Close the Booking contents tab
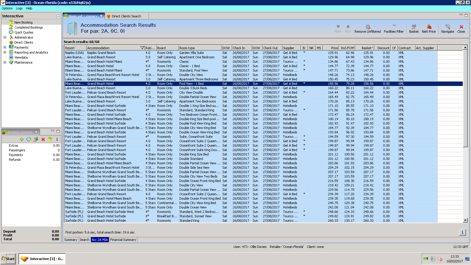 (x=36, y=132)
